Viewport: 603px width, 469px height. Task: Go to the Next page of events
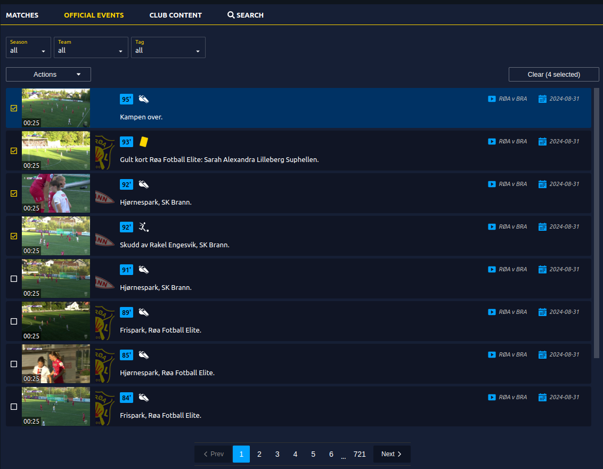click(391, 454)
